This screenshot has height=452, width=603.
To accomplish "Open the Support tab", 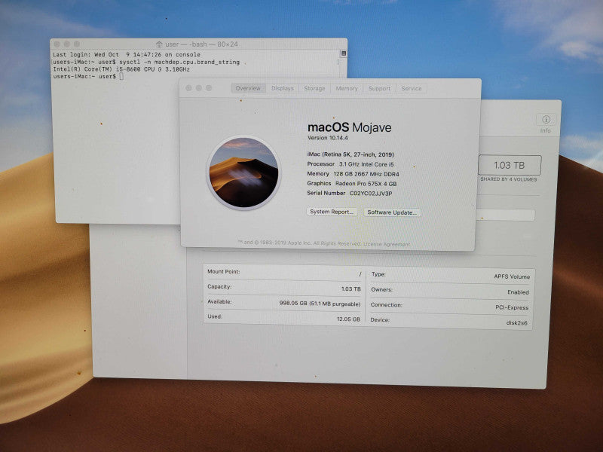I will tap(380, 88).
